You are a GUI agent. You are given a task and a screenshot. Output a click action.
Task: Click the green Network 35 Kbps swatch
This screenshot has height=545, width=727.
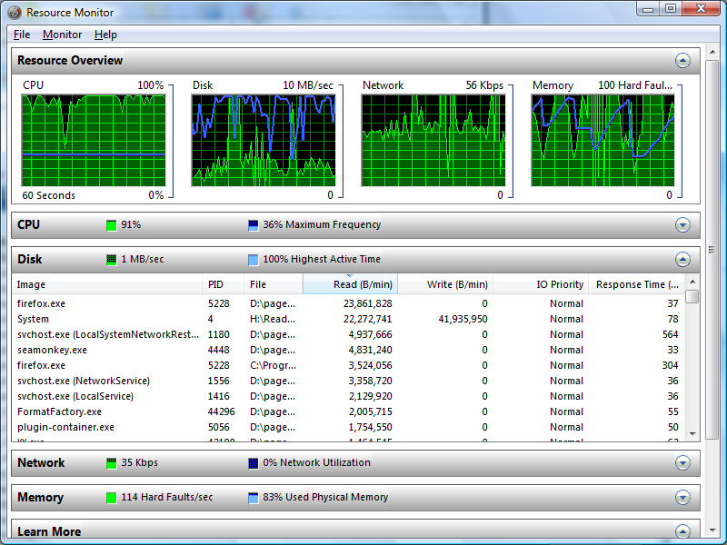pos(111,463)
